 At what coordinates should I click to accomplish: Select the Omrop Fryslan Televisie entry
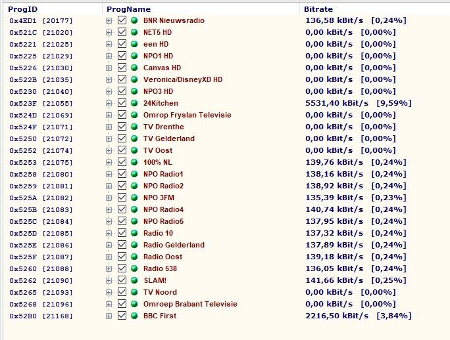point(187,115)
